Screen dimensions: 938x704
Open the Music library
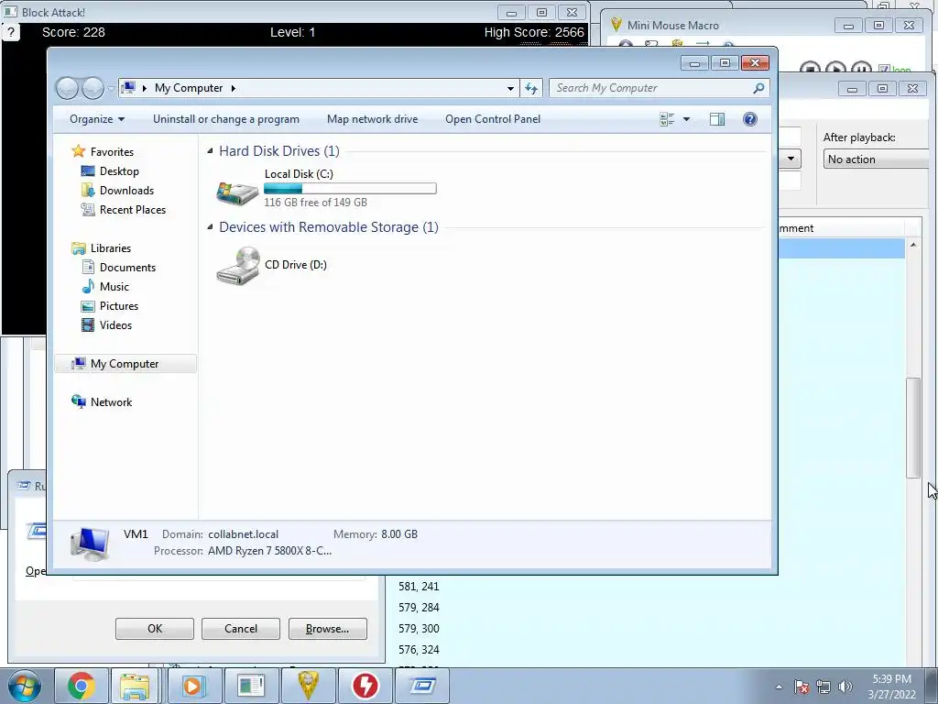tap(115, 287)
